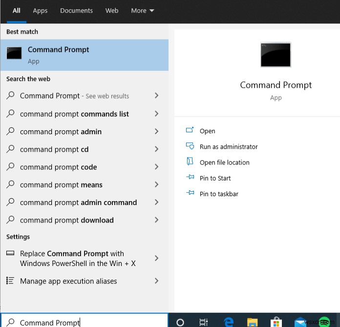Select 'command prompt code' web suggestion
This screenshot has width=340, height=327.
click(x=85, y=167)
